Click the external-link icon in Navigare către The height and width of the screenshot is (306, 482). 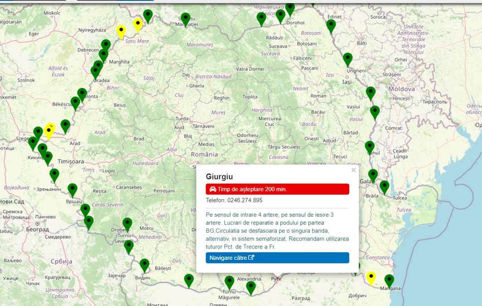[x=251, y=258]
